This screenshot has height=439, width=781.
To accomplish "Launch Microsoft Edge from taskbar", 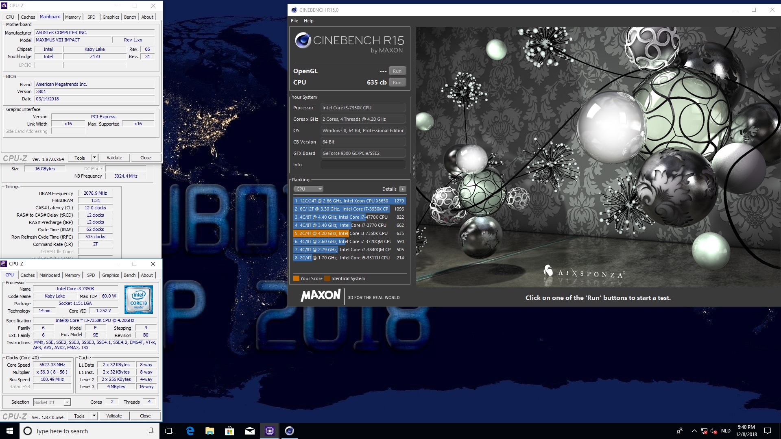I will point(190,431).
